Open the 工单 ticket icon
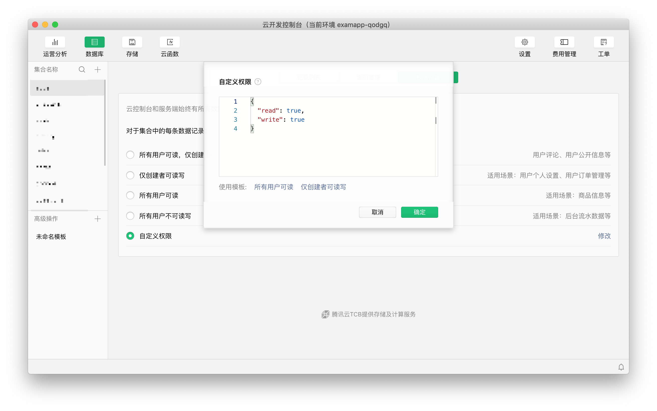 coord(603,42)
